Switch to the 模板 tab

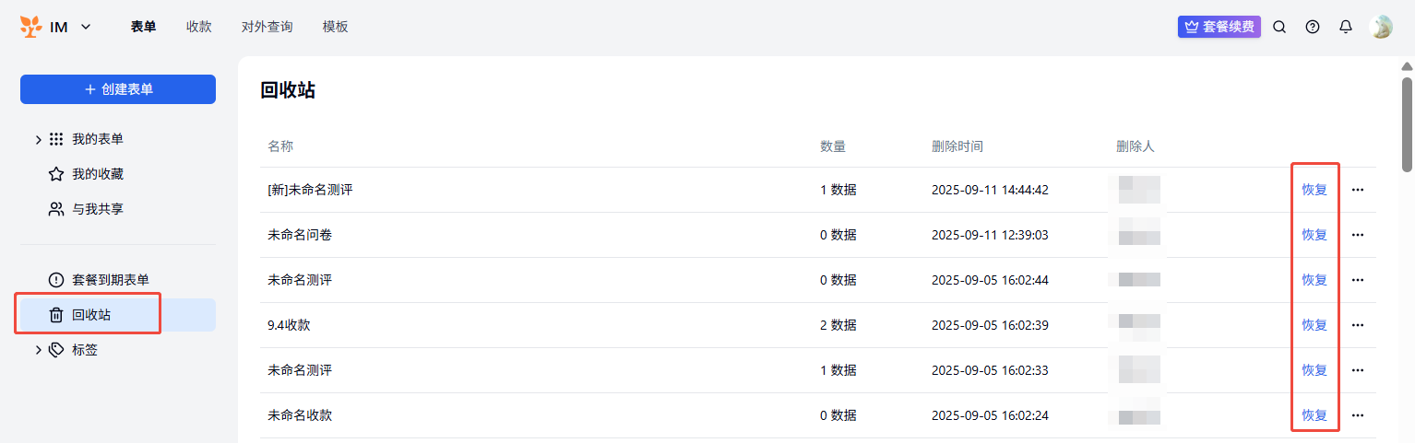(336, 27)
